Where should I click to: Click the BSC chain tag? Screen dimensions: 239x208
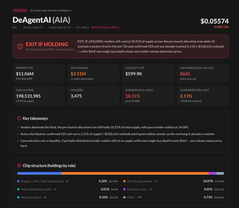pos(15,27)
